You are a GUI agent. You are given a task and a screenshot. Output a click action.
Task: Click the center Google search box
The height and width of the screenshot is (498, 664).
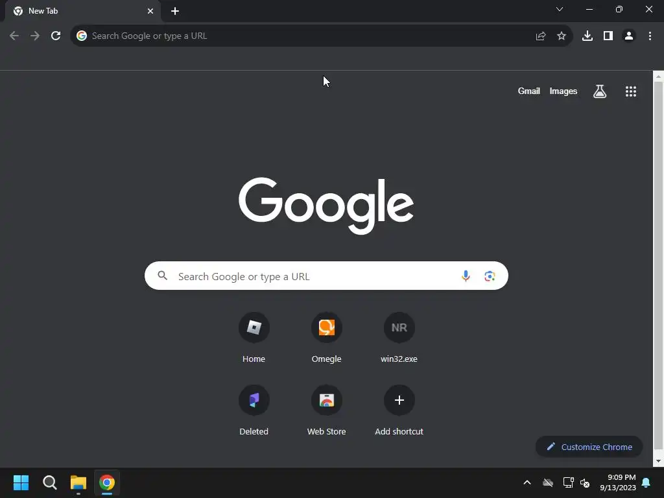(x=326, y=276)
